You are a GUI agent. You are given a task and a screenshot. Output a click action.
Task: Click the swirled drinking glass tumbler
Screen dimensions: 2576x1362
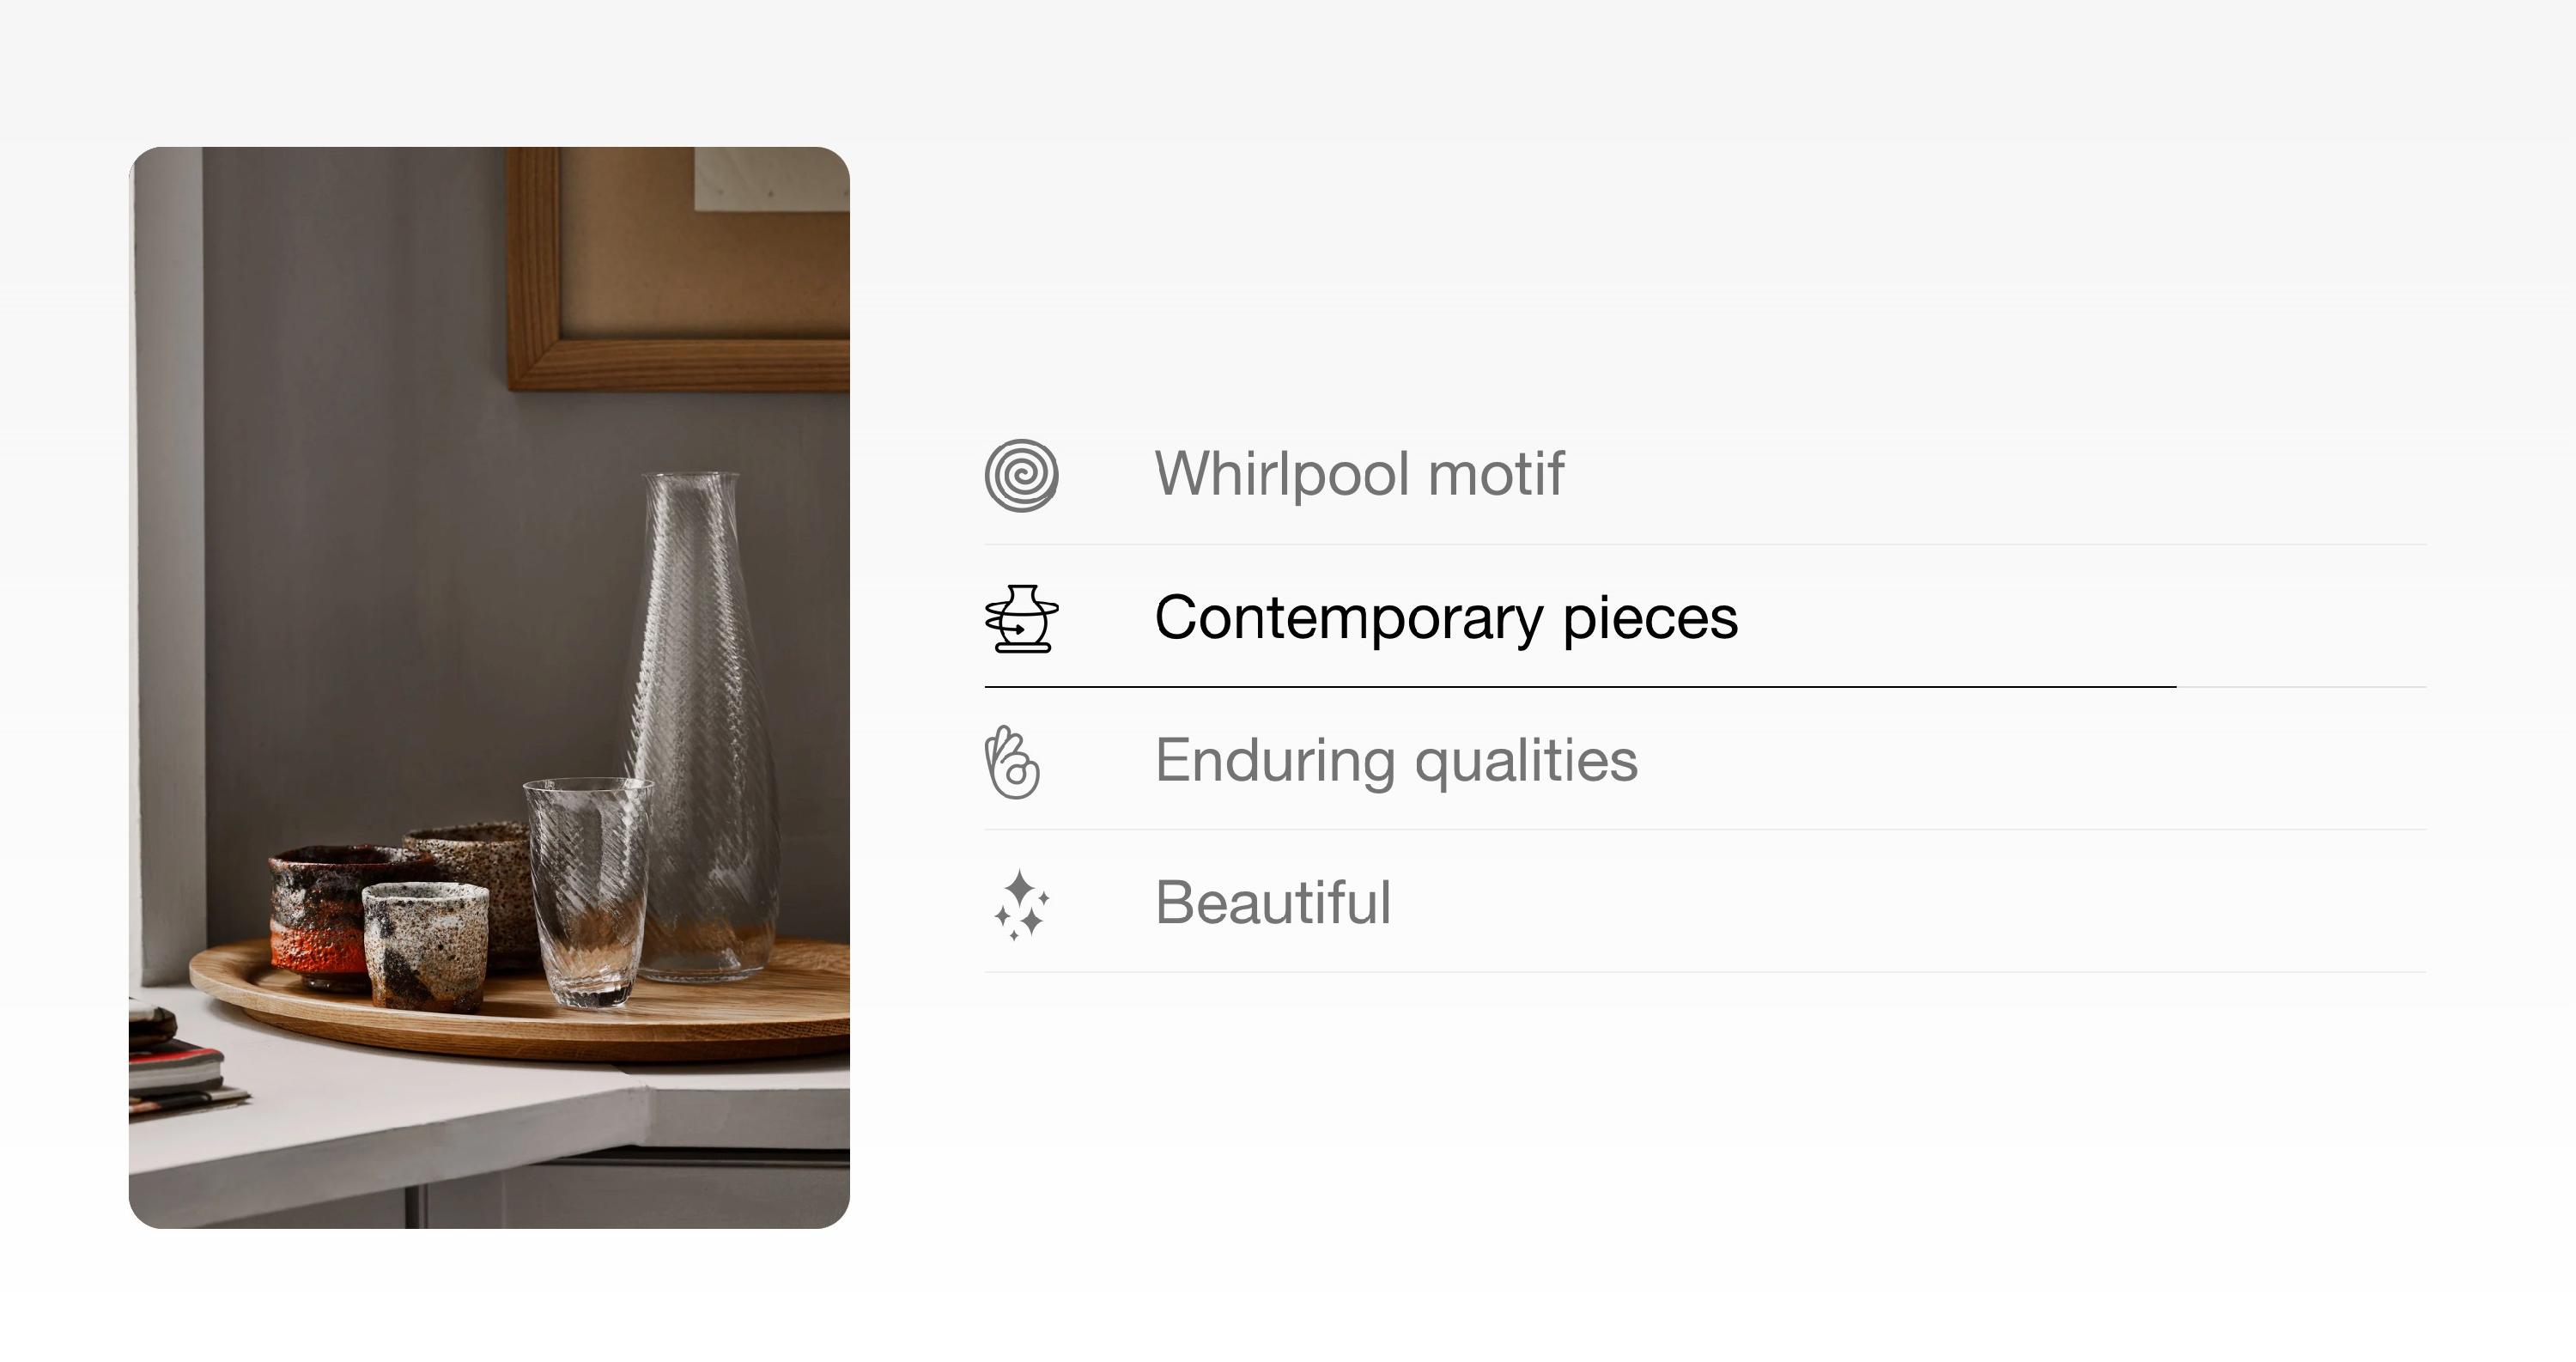pyautogui.click(x=587, y=890)
